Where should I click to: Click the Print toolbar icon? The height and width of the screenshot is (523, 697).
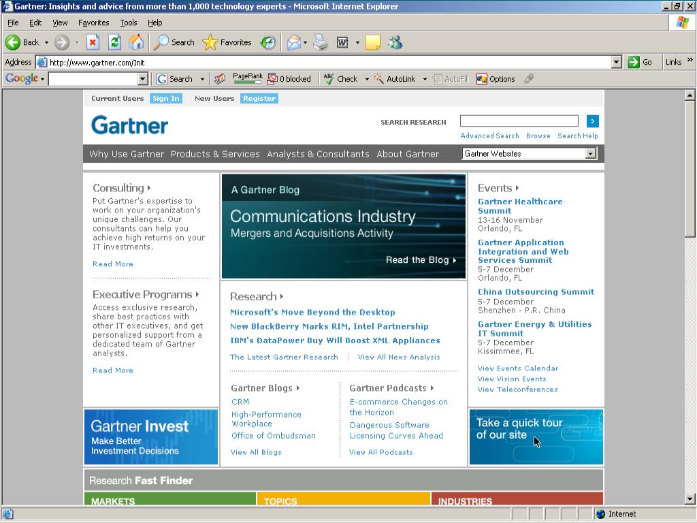coord(321,42)
